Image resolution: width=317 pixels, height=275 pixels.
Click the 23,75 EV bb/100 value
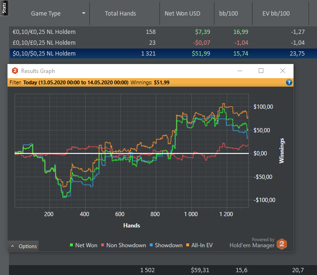(x=297, y=53)
